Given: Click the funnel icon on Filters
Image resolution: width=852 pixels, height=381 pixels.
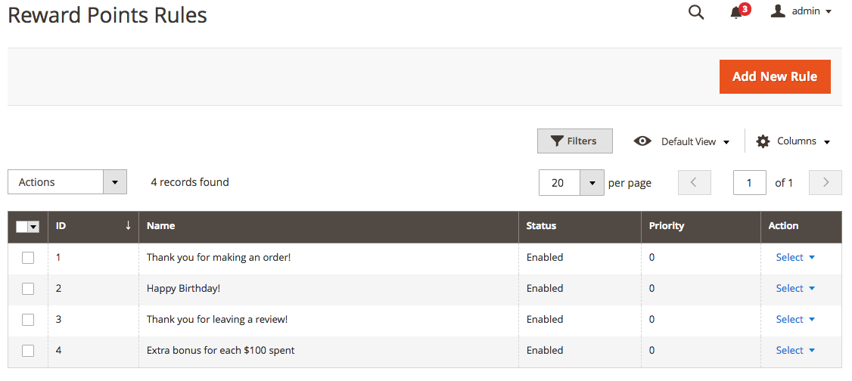Looking at the screenshot, I should 556,141.
